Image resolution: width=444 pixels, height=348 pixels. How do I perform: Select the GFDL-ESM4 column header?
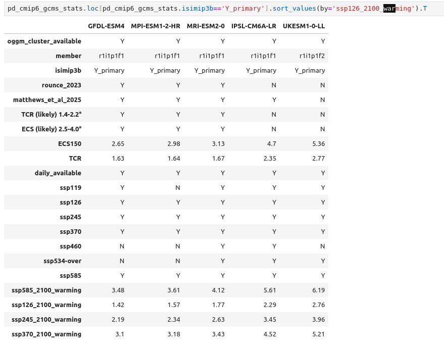tap(106, 26)
